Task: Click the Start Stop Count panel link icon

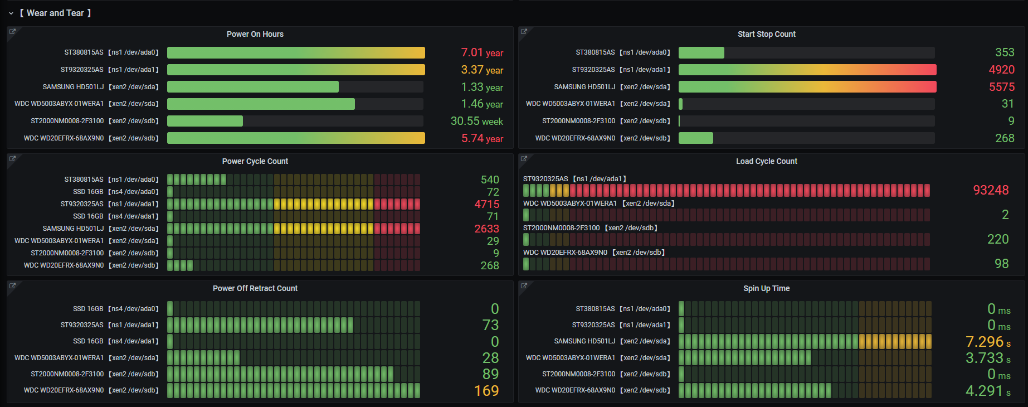Action: tap(524, 32)
